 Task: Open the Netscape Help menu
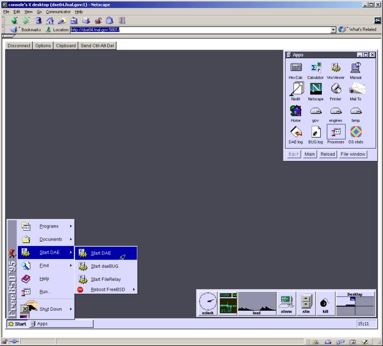pos(79,12)
